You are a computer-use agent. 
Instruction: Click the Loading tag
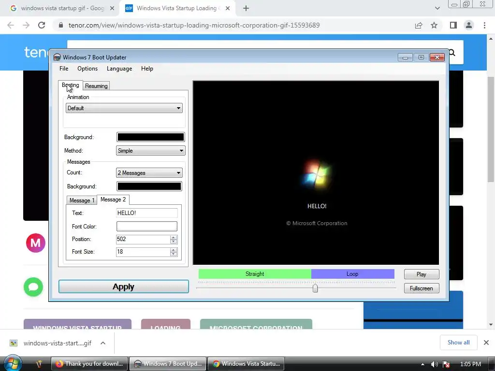166,324
